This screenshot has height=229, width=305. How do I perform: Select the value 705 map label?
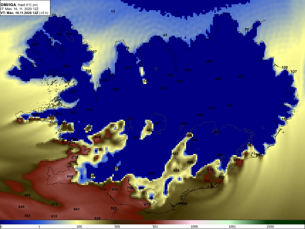[x=99, y=150]
